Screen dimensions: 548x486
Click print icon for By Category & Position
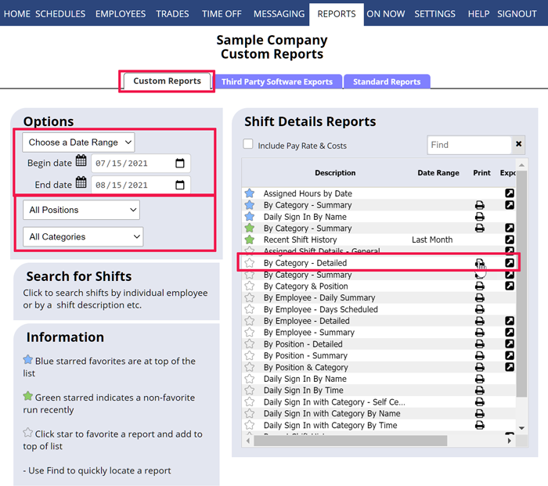pyautogui.click(x=480, y=286)
